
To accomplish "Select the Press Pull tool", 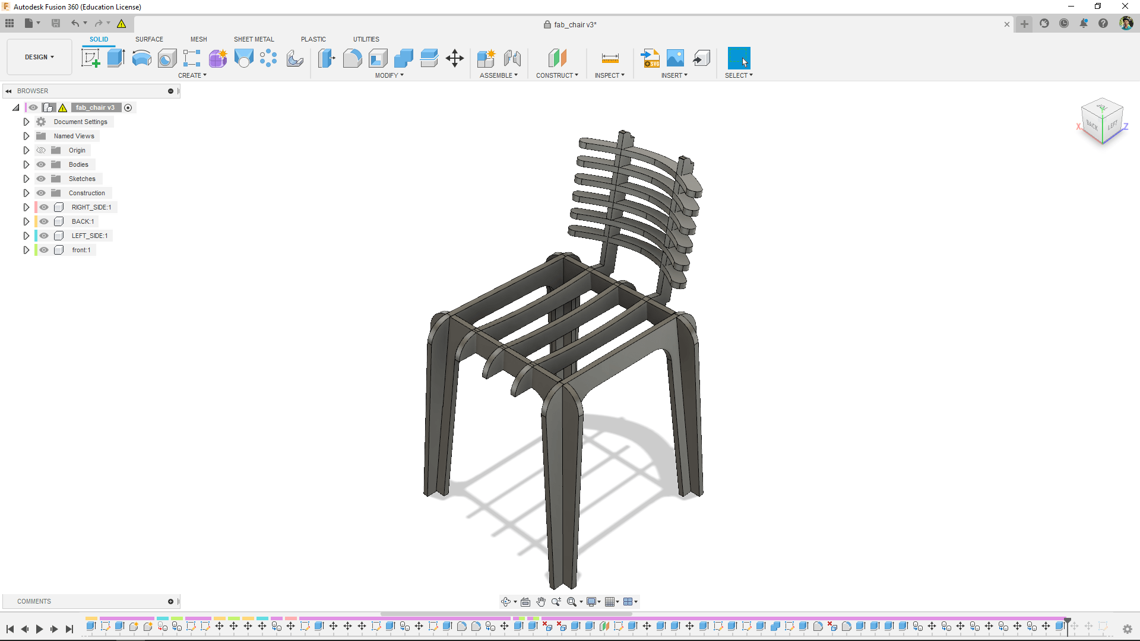I will click(x=327, y=58).
